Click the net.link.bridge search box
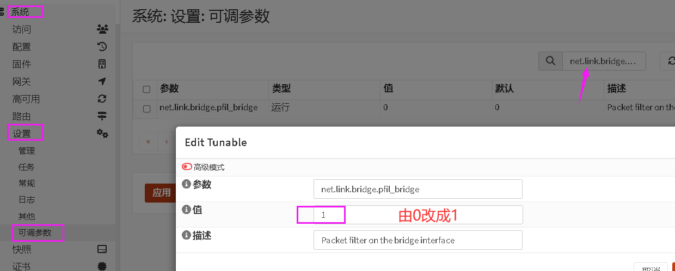Screen dimensions: 675x271 pos(604,61)
